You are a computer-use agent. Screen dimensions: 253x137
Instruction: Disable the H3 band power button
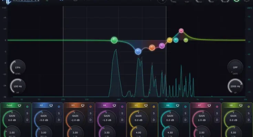pyautogui.click(x=83, y=105)
